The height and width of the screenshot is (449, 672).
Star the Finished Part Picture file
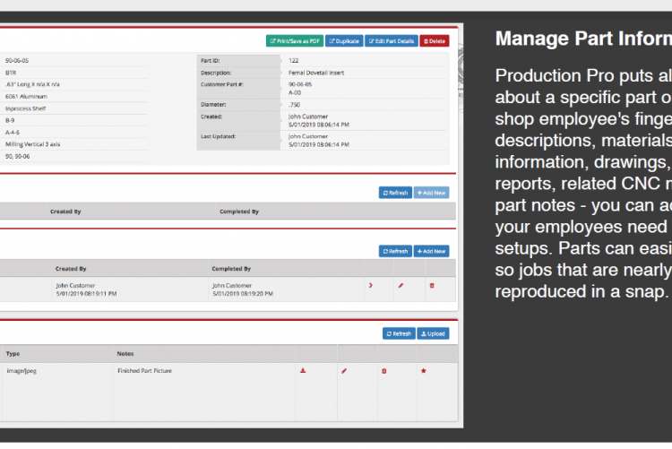pyautogui.click(x=424, y=370)
